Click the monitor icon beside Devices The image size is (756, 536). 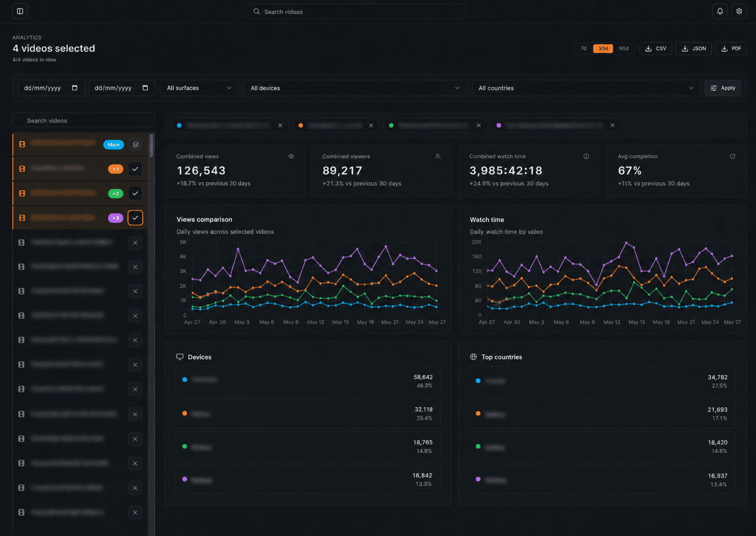180,357
